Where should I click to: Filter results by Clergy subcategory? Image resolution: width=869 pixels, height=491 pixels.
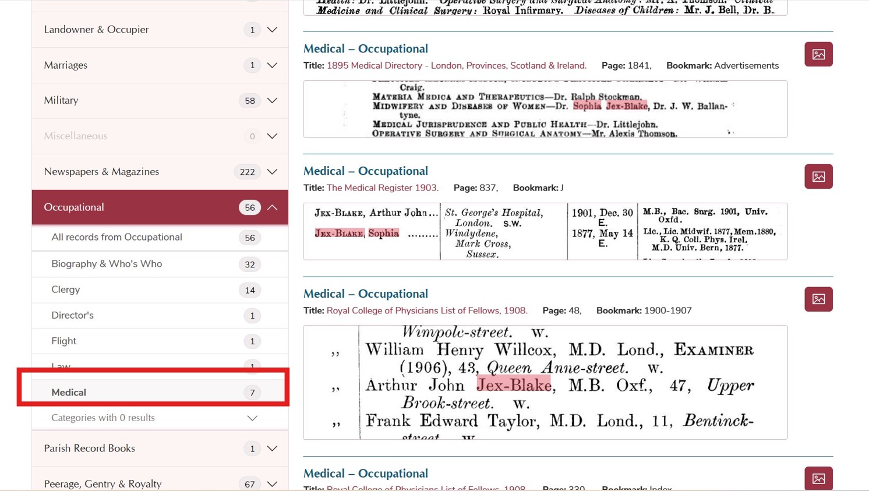[66, 289]
